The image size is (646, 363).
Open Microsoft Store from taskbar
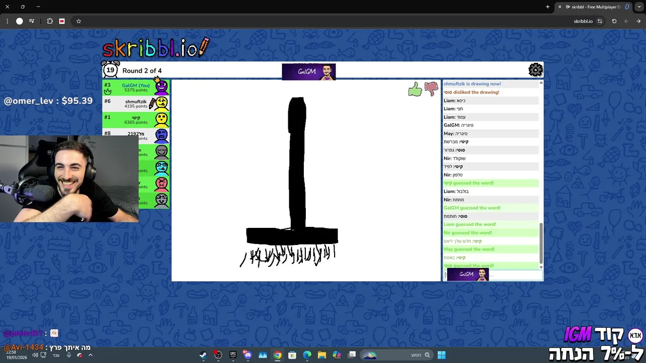292,355
